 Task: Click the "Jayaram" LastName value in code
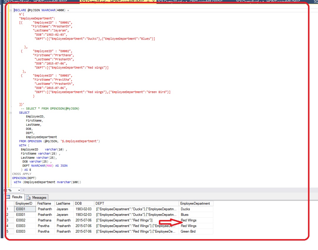click(x=60, y=30)
